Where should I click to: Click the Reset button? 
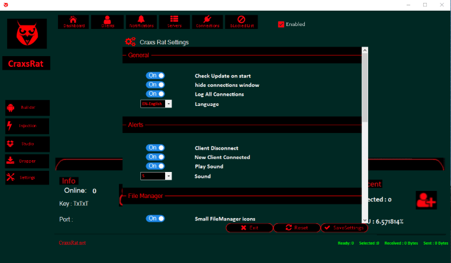coord(297,228)
